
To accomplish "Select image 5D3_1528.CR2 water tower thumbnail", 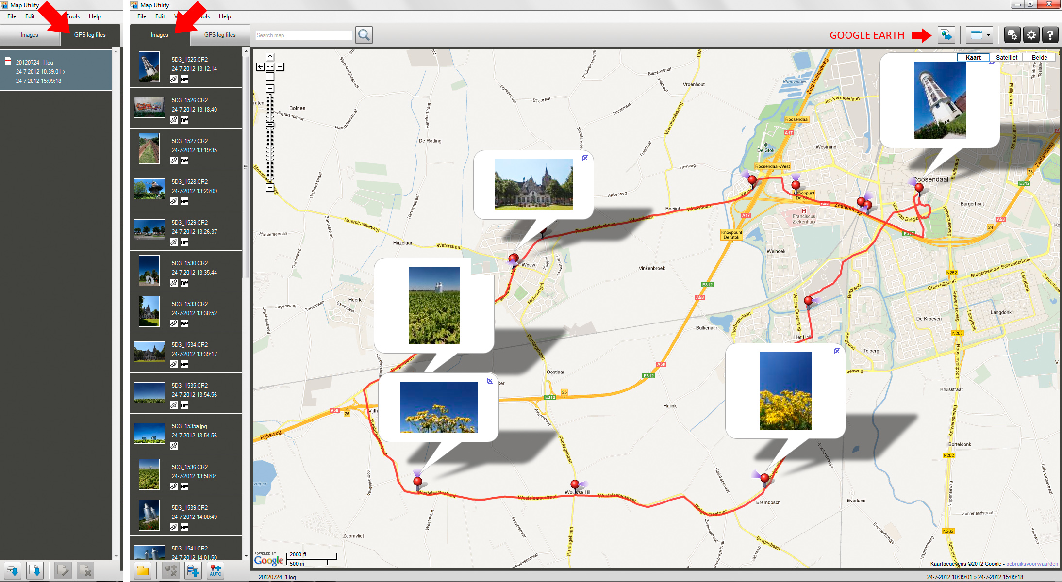I will click(x=149, y=189).
